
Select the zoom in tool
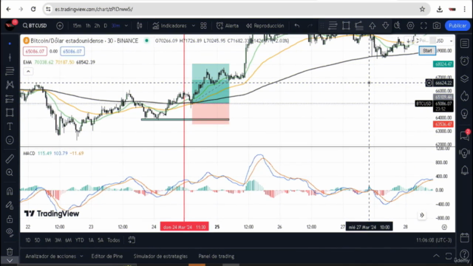click(10, 172)
